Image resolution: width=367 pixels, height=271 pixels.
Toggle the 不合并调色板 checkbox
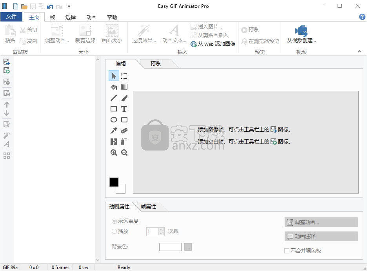pyautogui.click(x=287, y=251)
